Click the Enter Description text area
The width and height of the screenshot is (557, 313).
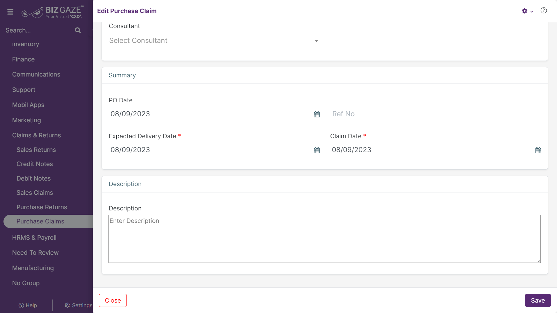click(325, 239)
